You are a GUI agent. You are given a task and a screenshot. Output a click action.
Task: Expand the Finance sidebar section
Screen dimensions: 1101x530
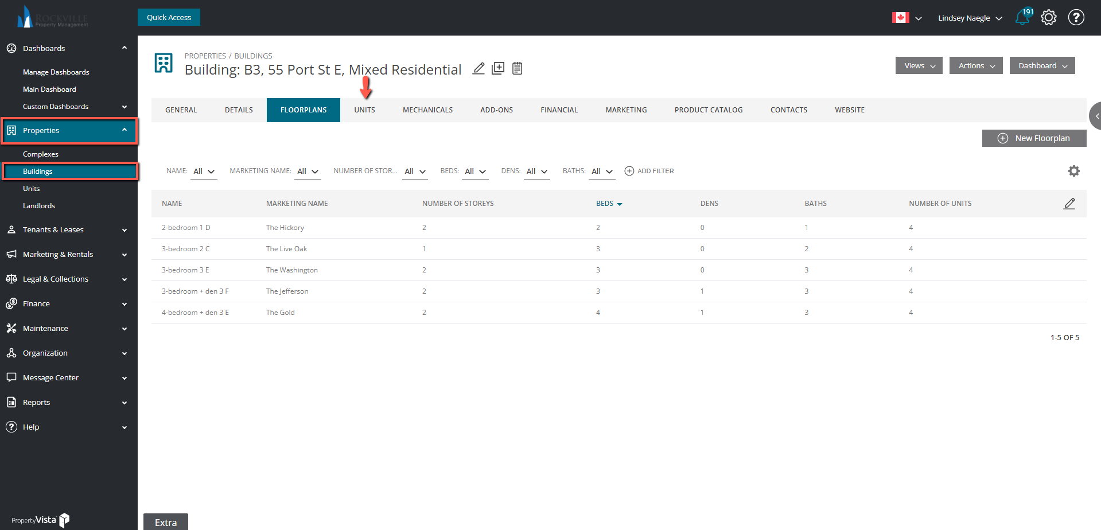(x=125, y=304)
